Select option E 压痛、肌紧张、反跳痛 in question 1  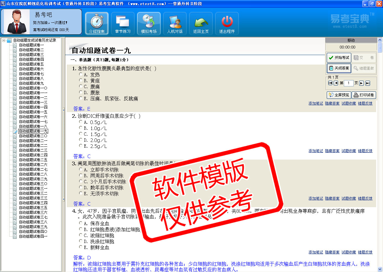[81, 98]
